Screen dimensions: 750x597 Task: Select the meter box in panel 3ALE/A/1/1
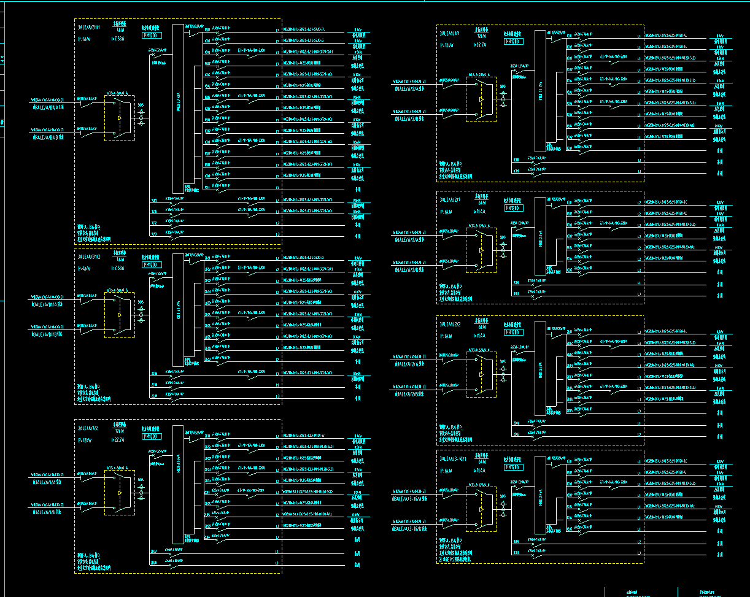coord(513,41)
